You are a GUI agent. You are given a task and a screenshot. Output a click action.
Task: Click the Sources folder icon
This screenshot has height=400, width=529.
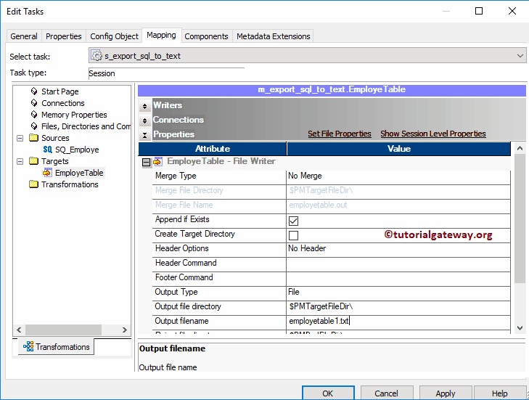(x=33, y=138)
